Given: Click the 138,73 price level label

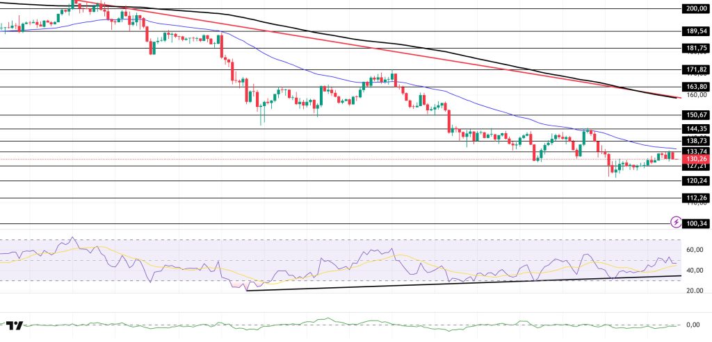Looking at the screenshot, I should (696, 141).
